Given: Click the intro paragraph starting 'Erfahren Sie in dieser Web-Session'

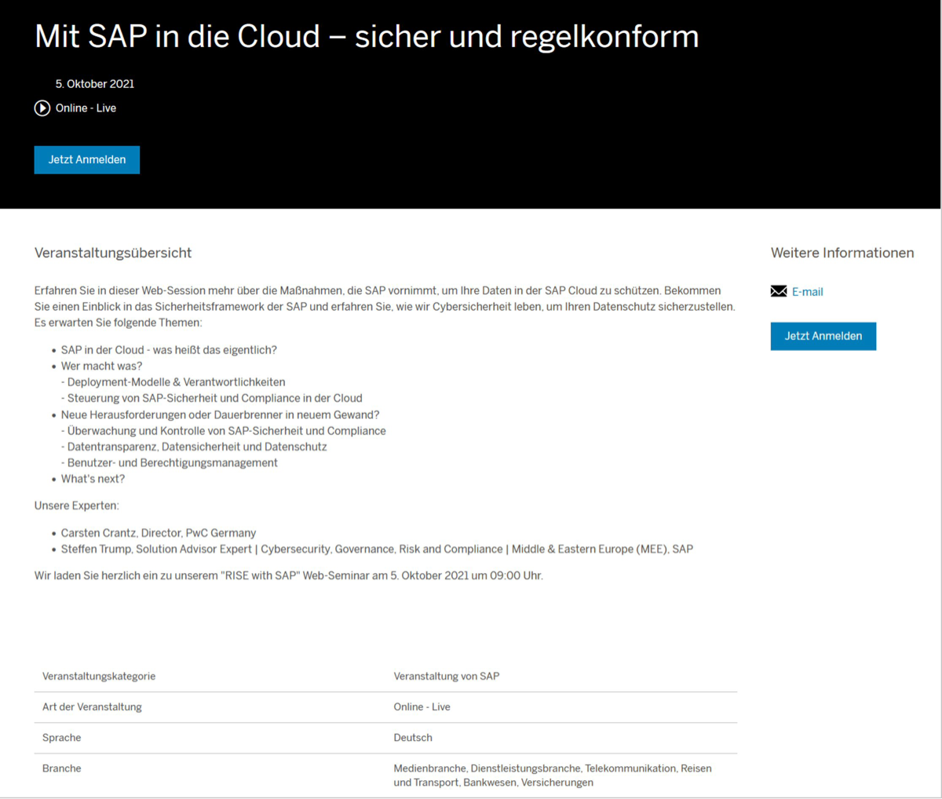Looking at the screenshot, I should (x=385, y=306).
